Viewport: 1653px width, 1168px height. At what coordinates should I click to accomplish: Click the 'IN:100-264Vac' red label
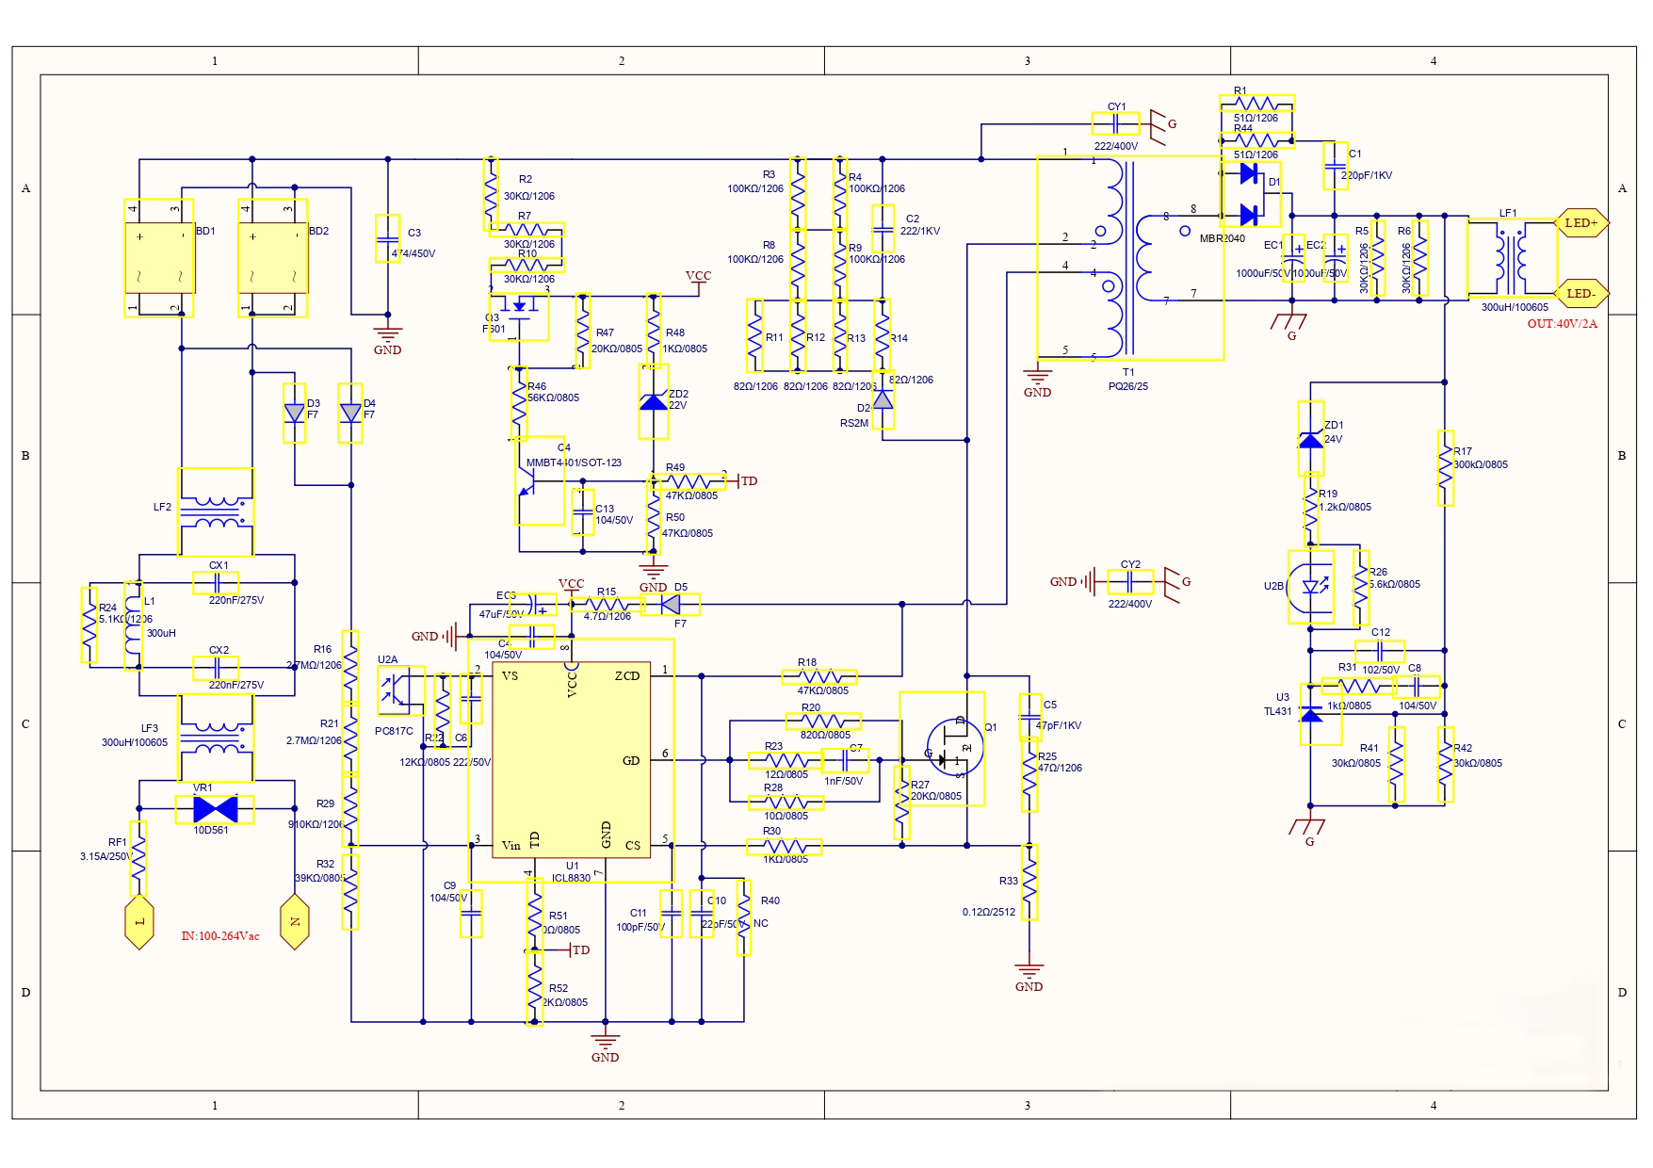[220, 936]
